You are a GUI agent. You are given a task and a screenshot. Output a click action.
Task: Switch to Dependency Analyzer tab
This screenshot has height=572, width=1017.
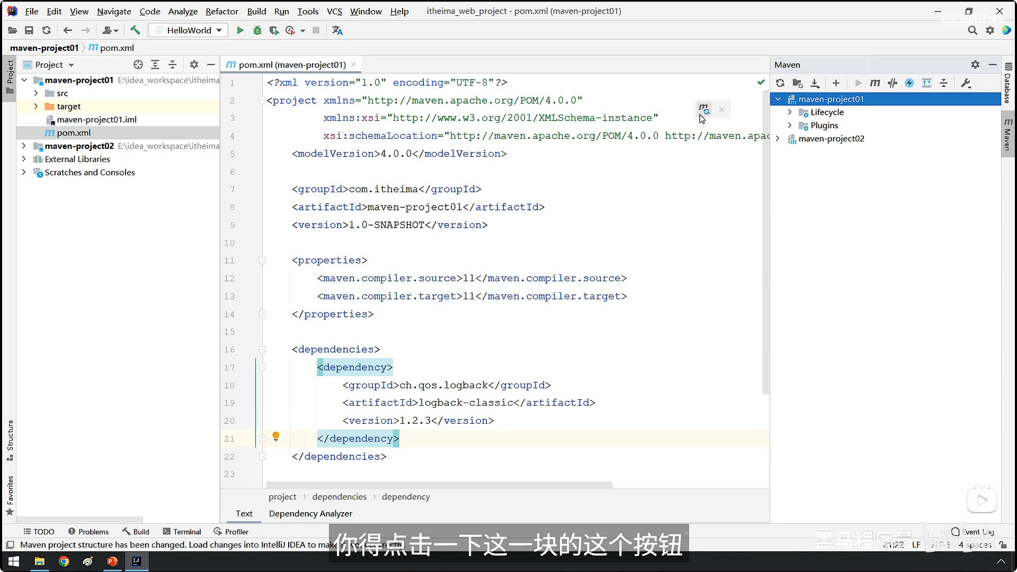coord(310,513)
